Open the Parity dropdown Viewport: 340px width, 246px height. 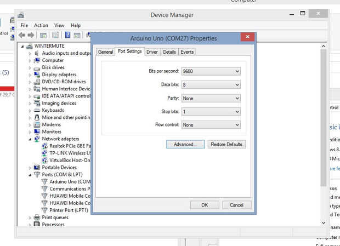click(x=211, y=98)
